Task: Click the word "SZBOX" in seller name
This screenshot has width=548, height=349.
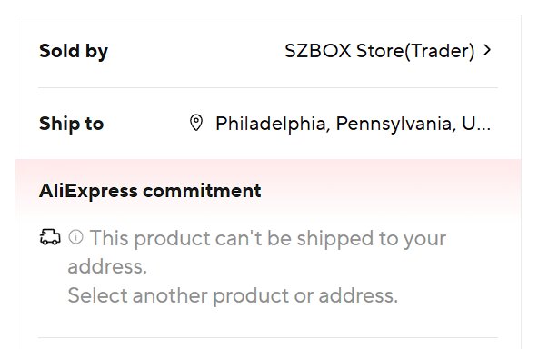Action: tap(318, 51)
